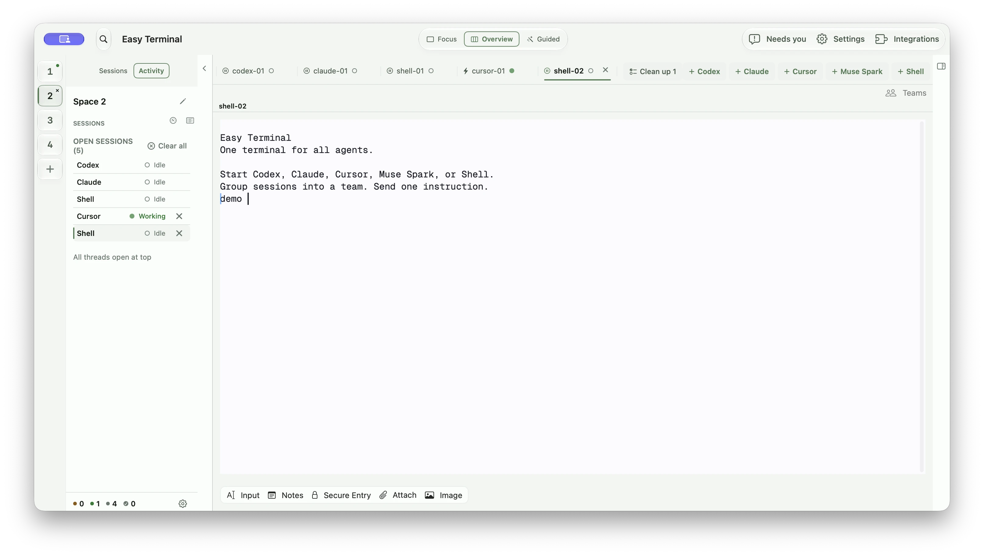
Task: Click the Teams people icon
Action: 890,93
